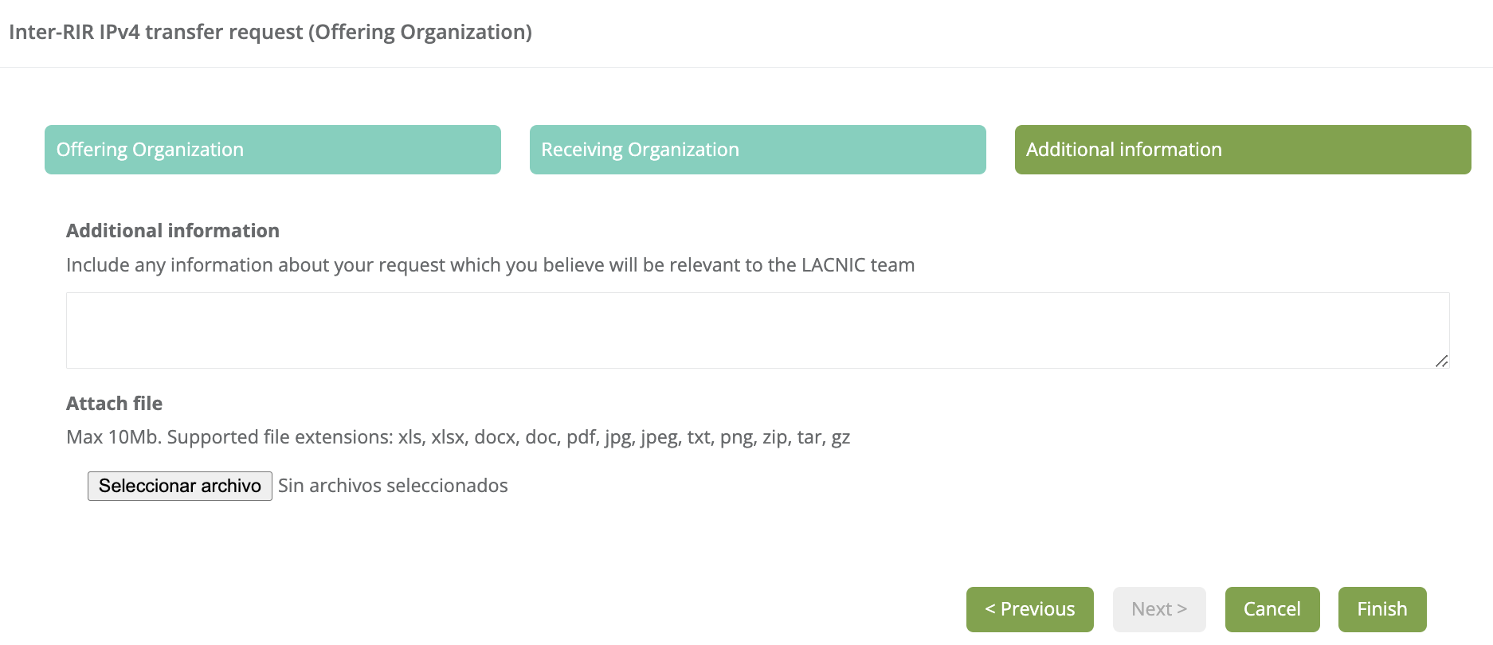Click the Inter-RIR IPv4 transfer request title
This screenshot has height=645, width=1493.
pyautogui.click(x=270, y=32)
